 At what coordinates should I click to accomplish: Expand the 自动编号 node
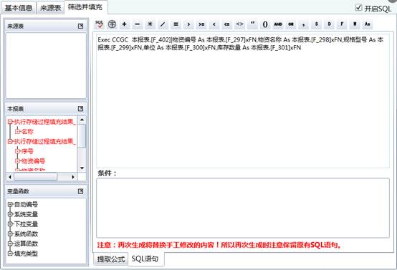tap(10, 204)
